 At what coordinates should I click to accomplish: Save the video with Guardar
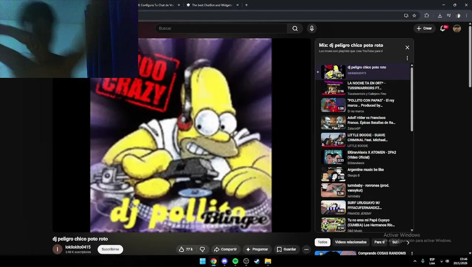click(x=286, y=249)
